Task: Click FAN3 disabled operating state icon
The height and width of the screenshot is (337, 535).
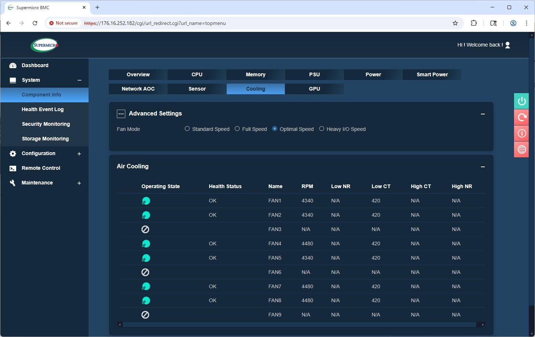Action: [x=146, y=229]
